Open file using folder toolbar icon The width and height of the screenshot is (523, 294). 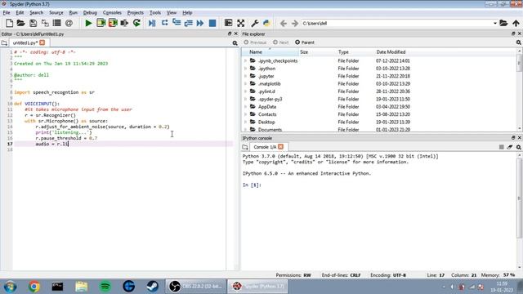click(20, 23)
